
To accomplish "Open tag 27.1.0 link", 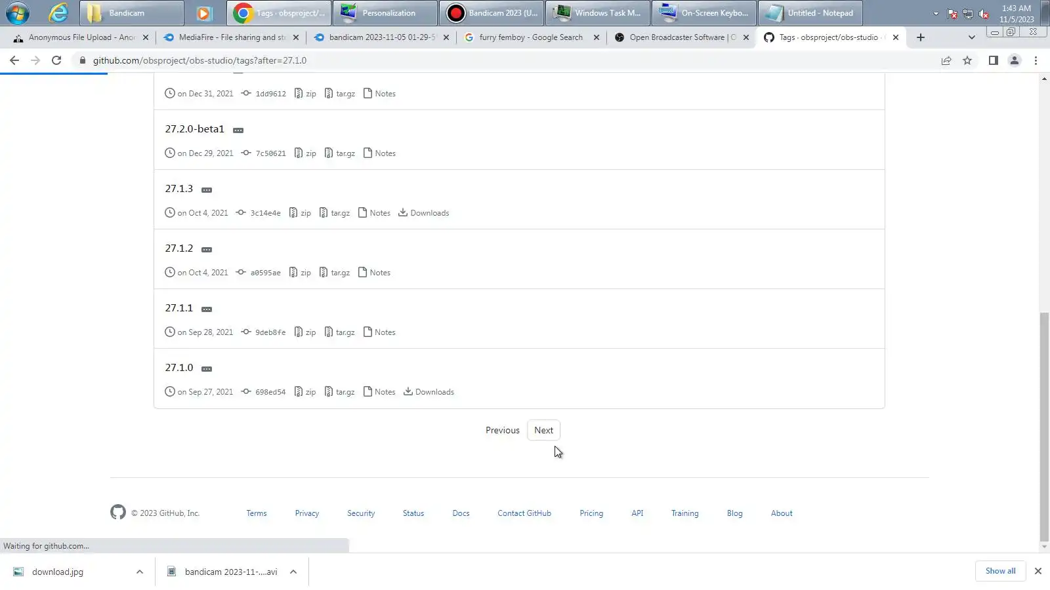I will click(179, 368).
